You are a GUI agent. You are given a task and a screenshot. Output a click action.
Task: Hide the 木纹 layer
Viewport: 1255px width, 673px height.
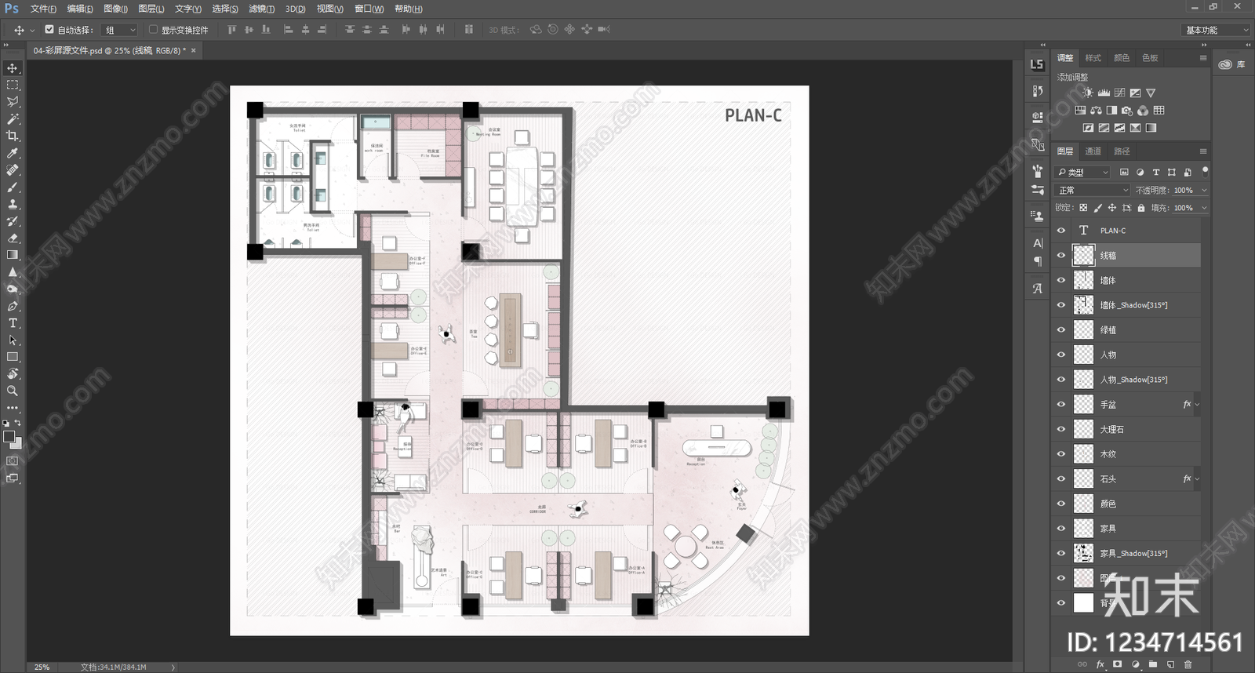point(1061,454)
